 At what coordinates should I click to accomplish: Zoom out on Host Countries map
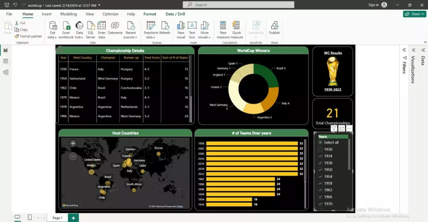(73, 156)
